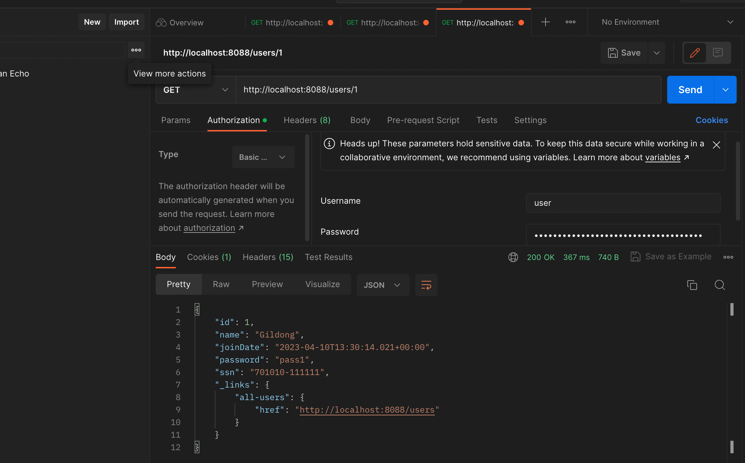745x463 pixels.
Task: Select the Pretty view
Action: [x=179, y=284]
